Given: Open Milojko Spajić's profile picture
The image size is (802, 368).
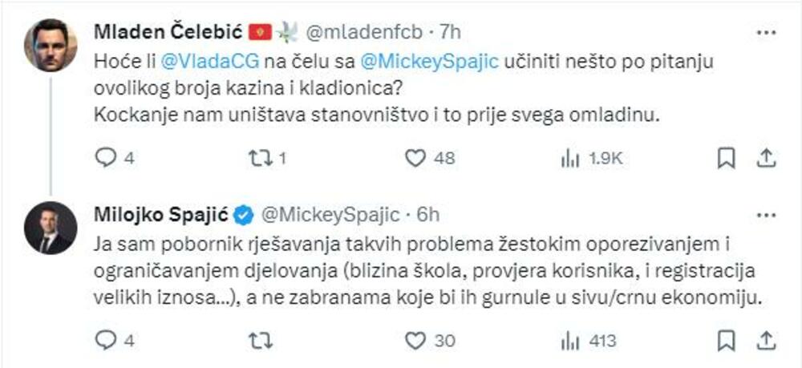Looking at the screenshot, I should point(51,228).
